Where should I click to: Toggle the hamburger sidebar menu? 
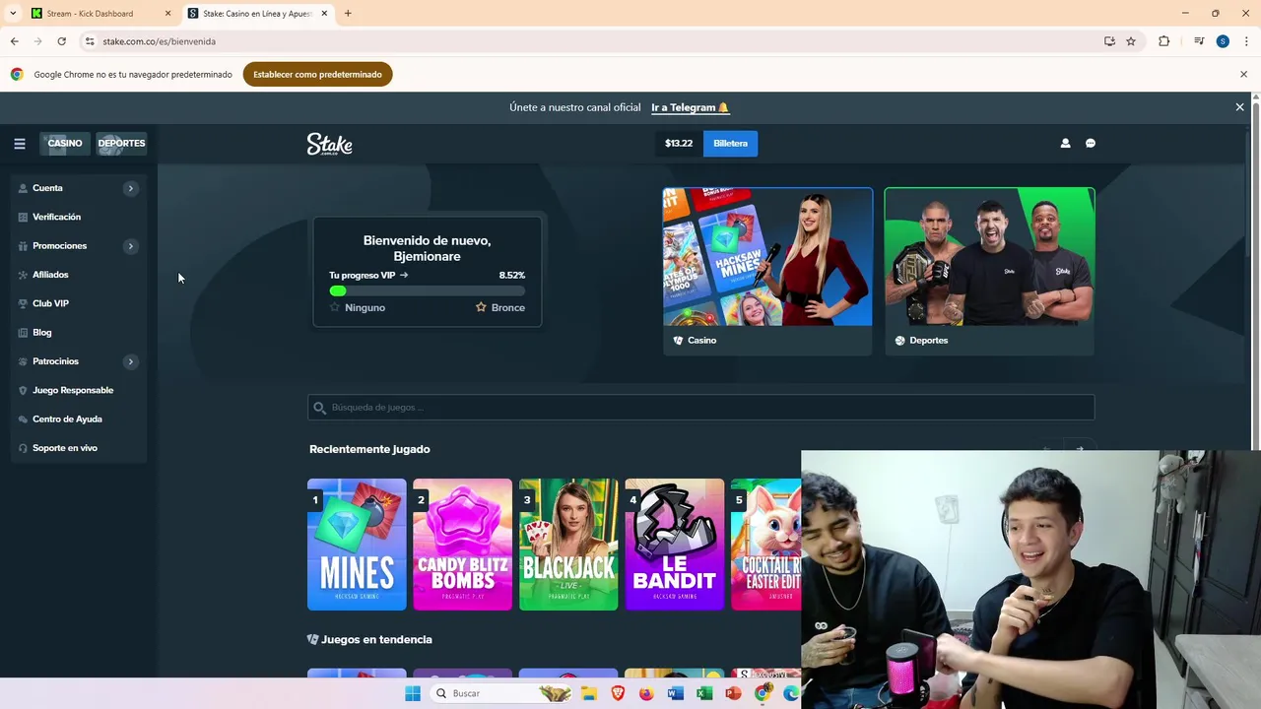20,144
